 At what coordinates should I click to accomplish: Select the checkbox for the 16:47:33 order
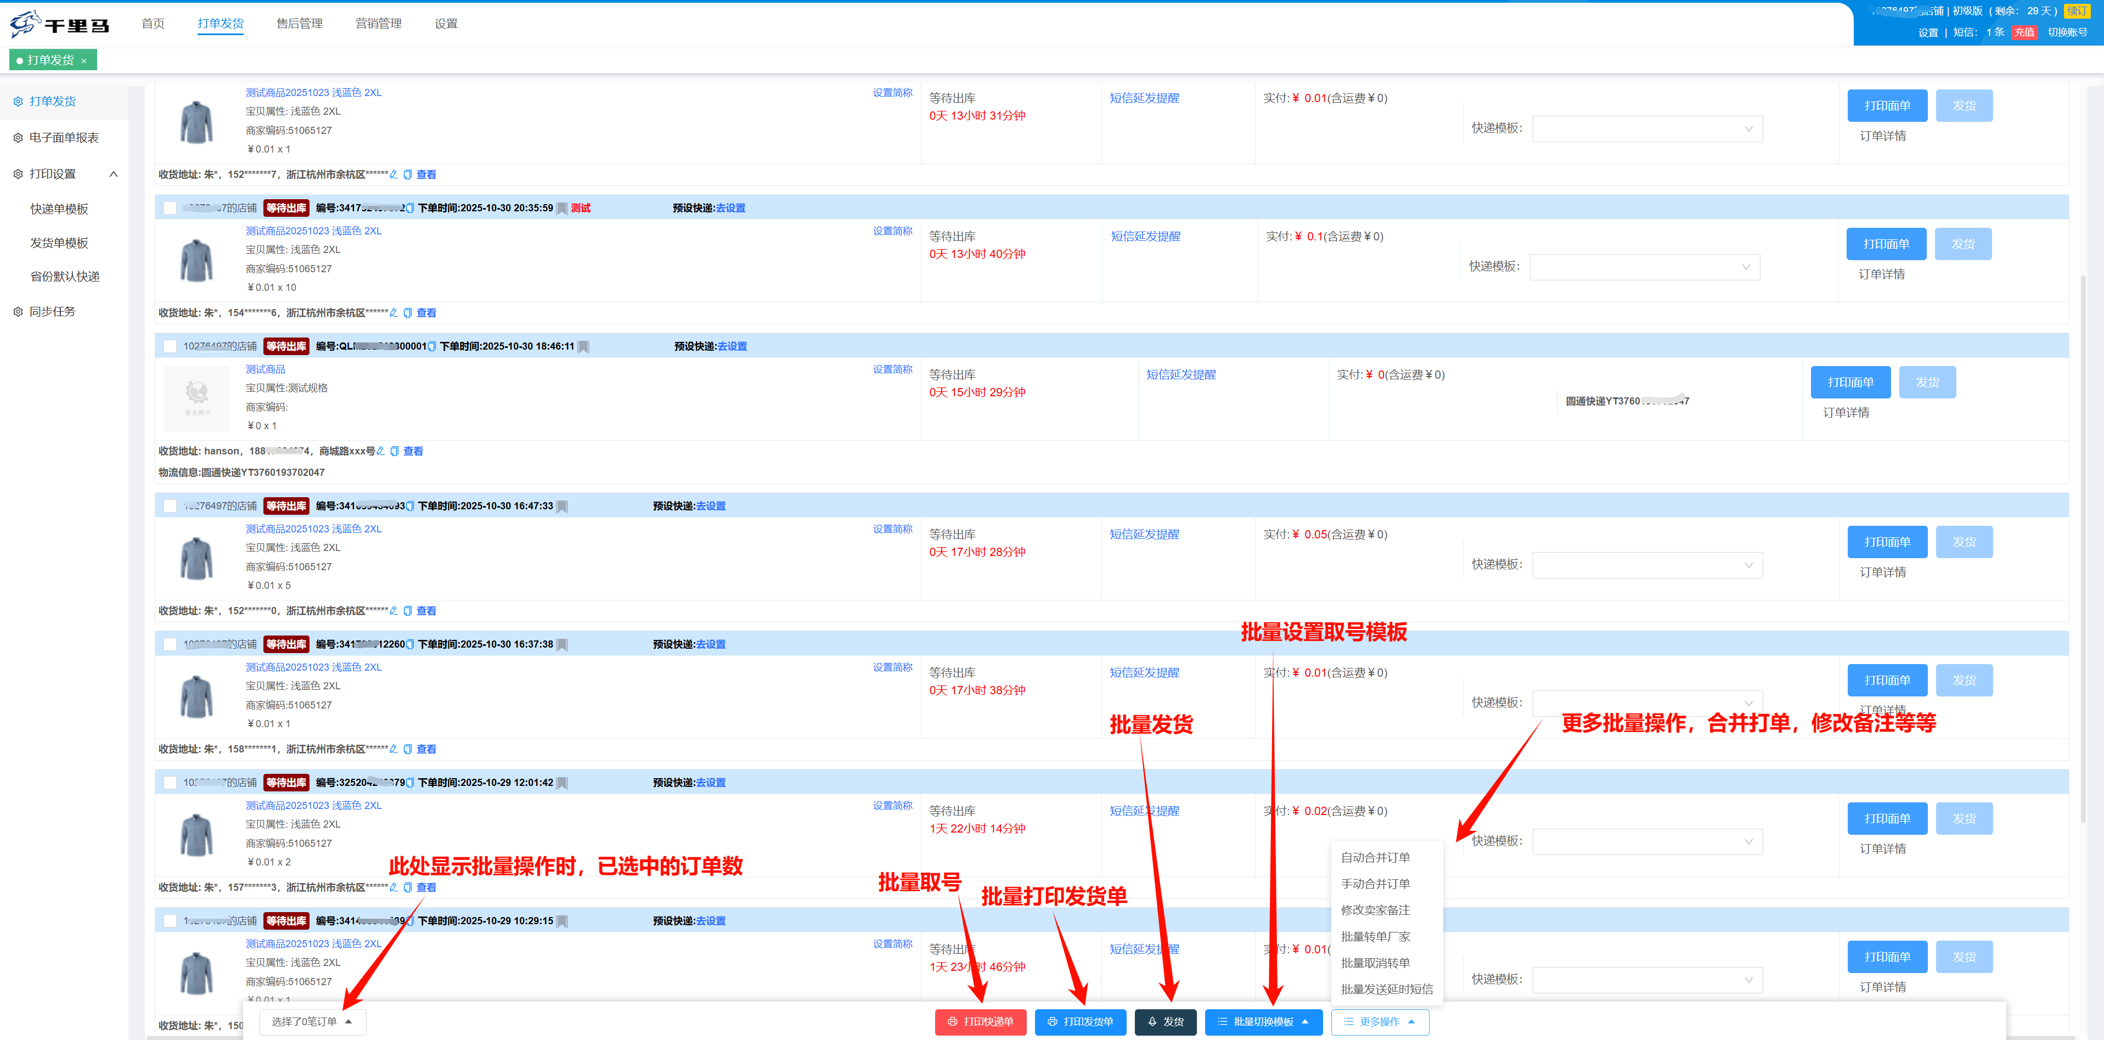coord(170,505)
